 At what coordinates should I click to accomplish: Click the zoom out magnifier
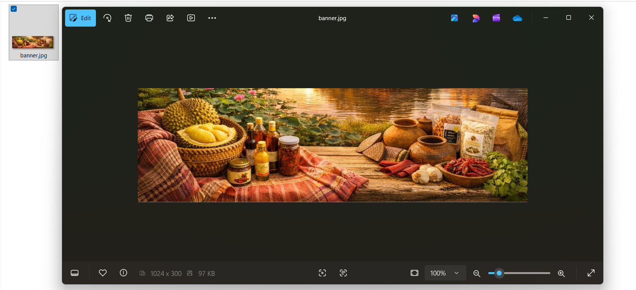click(477, 273)
